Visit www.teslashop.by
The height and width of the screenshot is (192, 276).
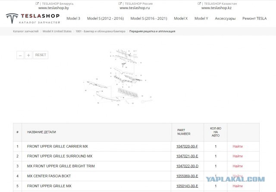(x=53, y=8)
